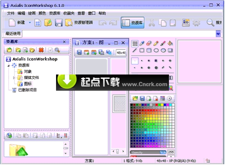The height and width of the screenshot is (165, 225).
Task: Click the new Windows icon project button
Action: [x=38, y=23]
